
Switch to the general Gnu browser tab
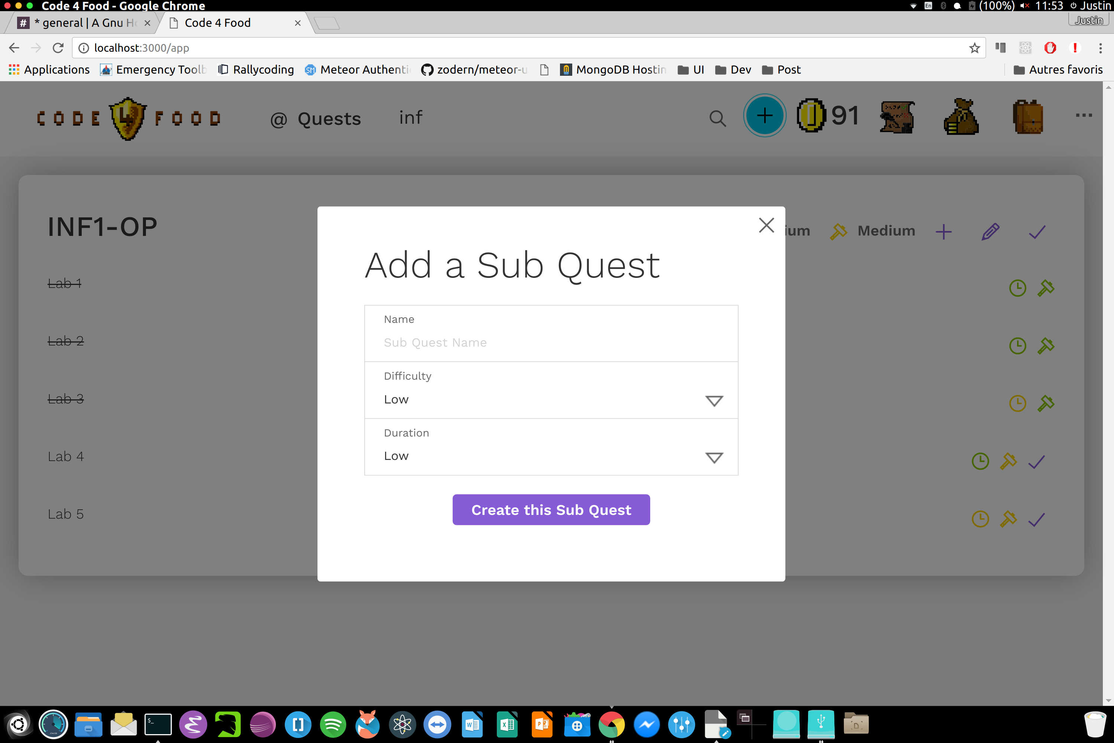(x=83, y=23)
